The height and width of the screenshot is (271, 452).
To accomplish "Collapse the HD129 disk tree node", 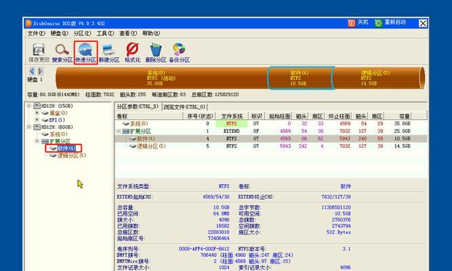I will 29,127.
